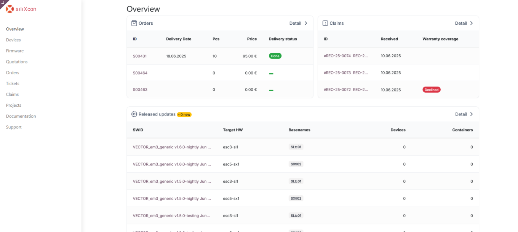Click Received column header in Claims

point(389,39)
